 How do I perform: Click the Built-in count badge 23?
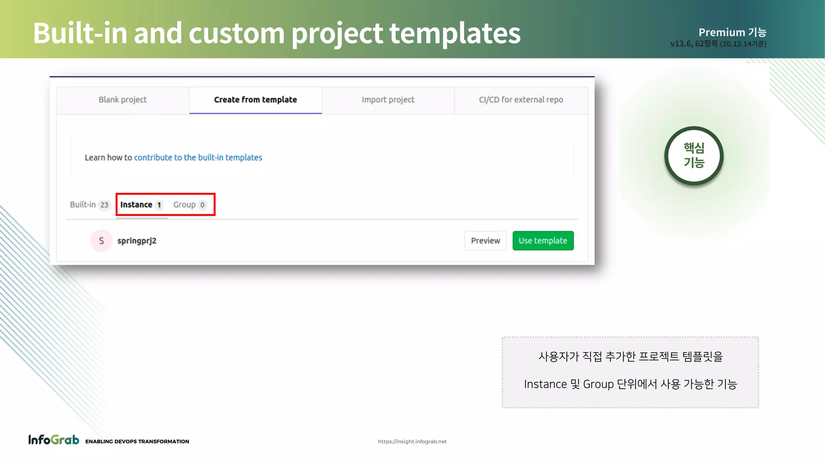point(104,205)
